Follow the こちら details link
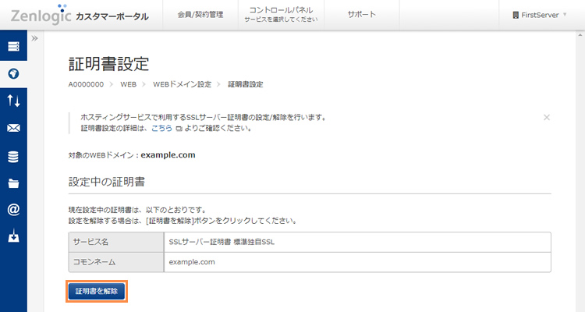 click(x=161, y=127)
